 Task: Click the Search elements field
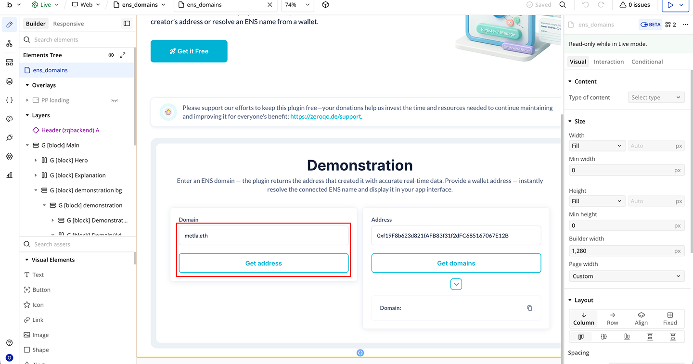tap(77, 40)
